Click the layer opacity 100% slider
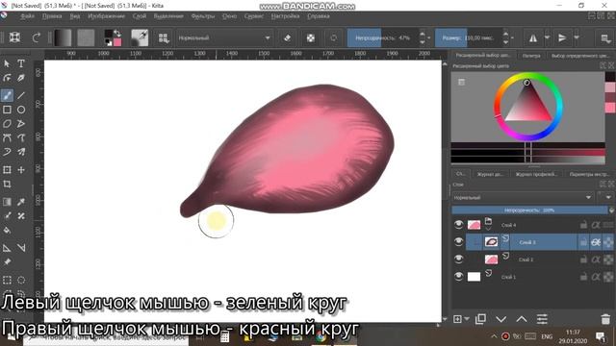 [529, 210]
